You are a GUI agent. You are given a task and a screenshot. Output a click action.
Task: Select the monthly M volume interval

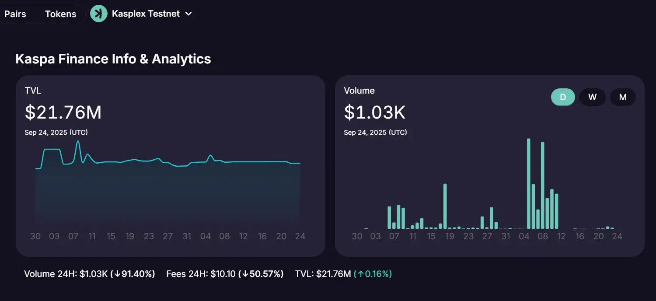pos(623,97)
